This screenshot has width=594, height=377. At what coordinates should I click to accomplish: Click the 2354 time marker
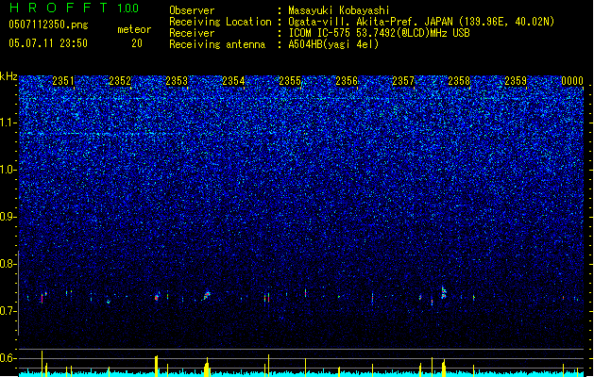point(233,81)
